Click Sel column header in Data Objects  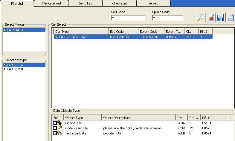pos(58,117)
